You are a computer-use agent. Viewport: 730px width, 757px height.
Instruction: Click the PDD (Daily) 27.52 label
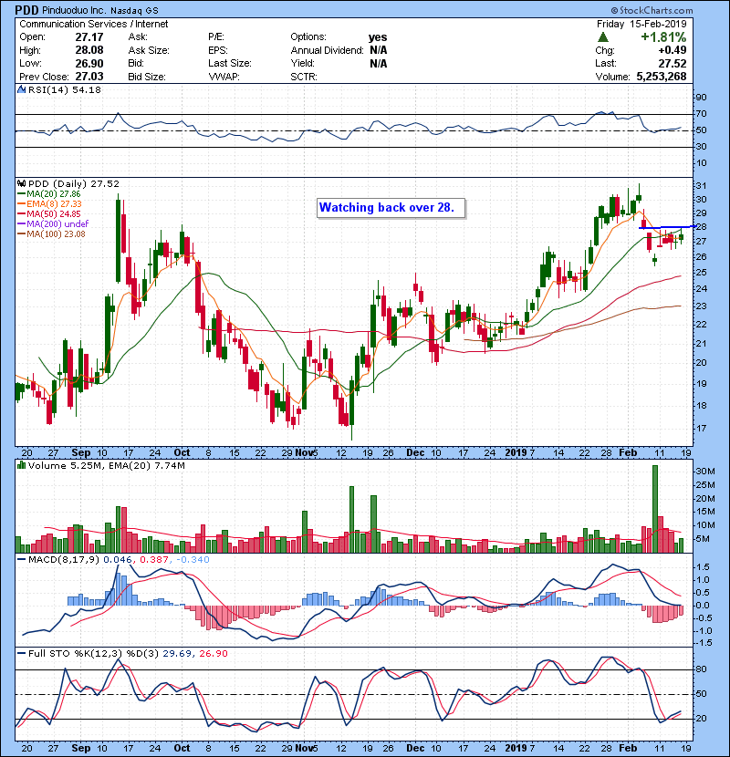point(73,184)
